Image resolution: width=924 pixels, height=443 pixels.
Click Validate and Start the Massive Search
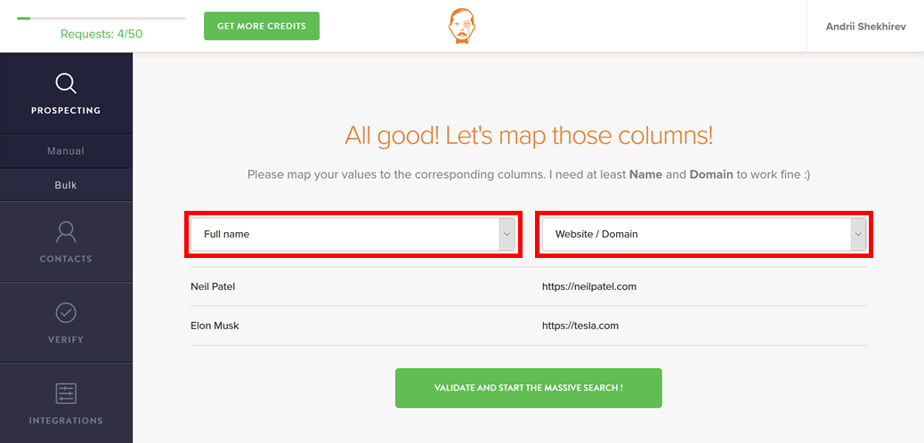pos(529,388)
